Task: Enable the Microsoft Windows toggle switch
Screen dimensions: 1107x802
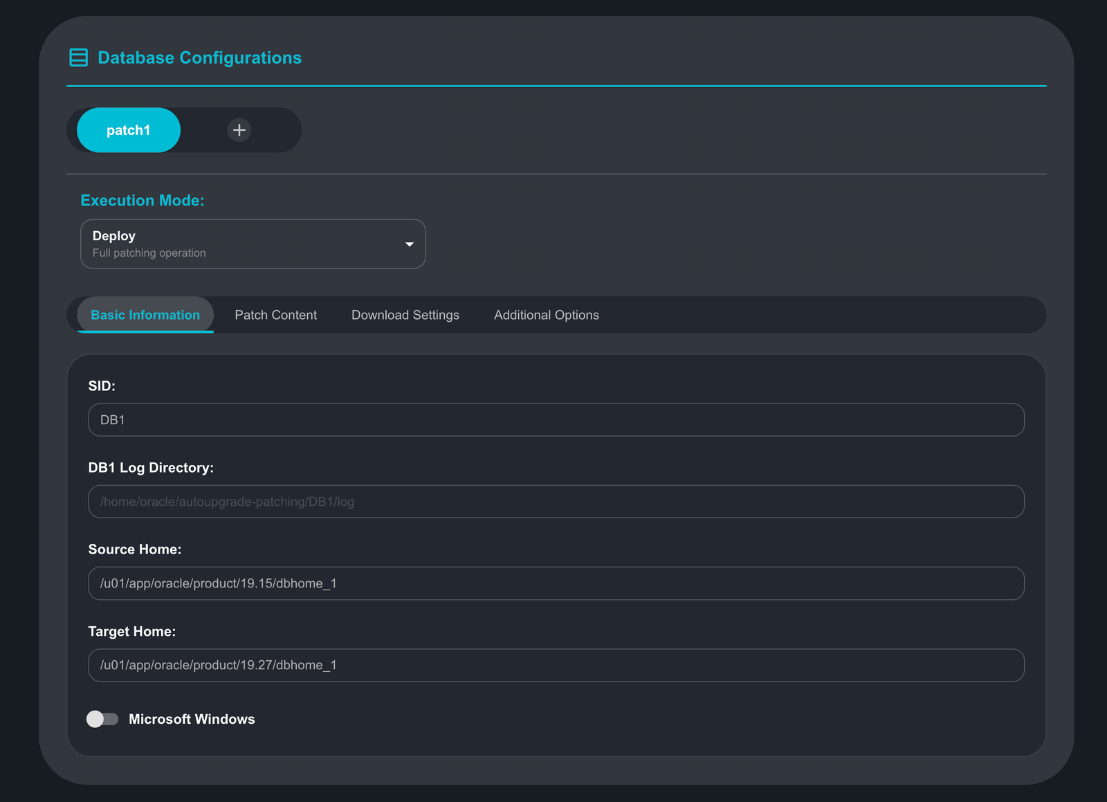Action: 102,719
